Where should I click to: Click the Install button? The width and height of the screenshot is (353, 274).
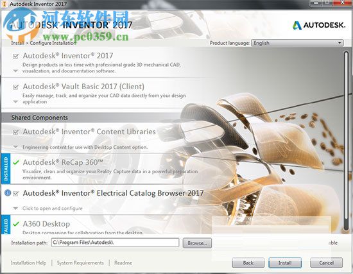point(285,262)
